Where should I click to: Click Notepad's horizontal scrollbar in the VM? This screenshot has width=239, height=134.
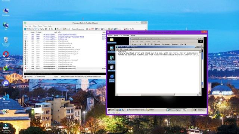click(x=158, y=95)
